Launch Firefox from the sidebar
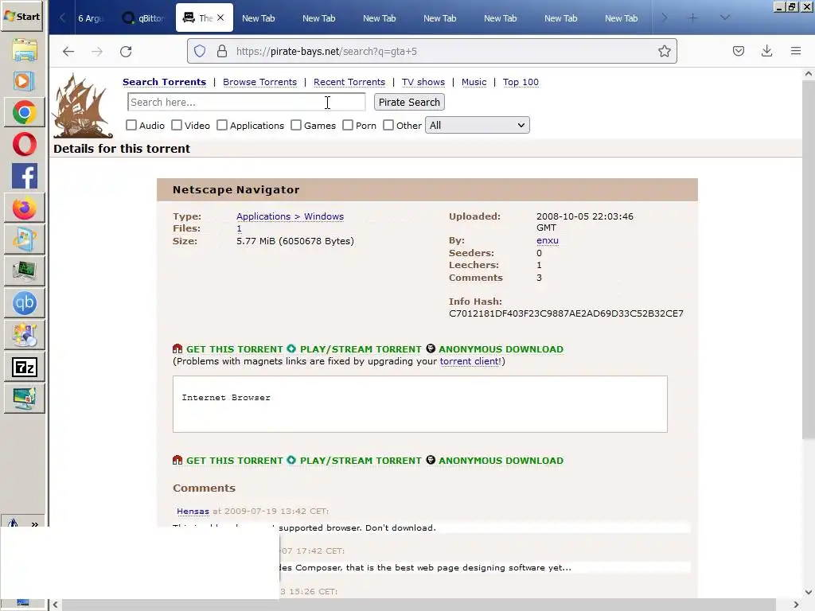 (x=25, y=208)
